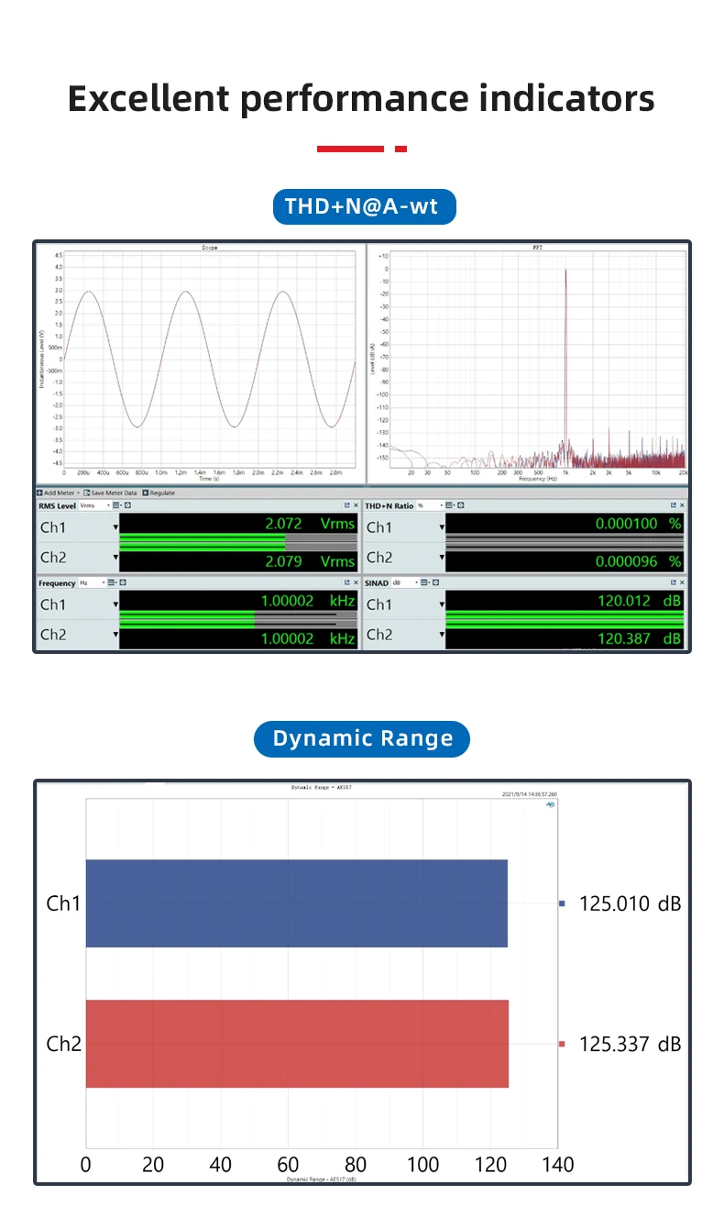Click the 2.079 Vrms reading
Image resolution: width=724 pixels, height=1207 pixels.
point(310,560)
